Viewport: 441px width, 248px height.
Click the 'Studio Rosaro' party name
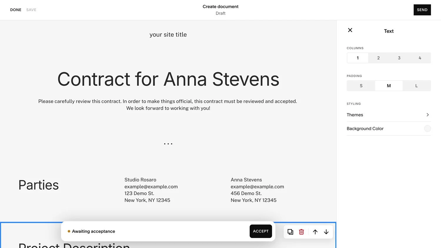tap(140, 180)
